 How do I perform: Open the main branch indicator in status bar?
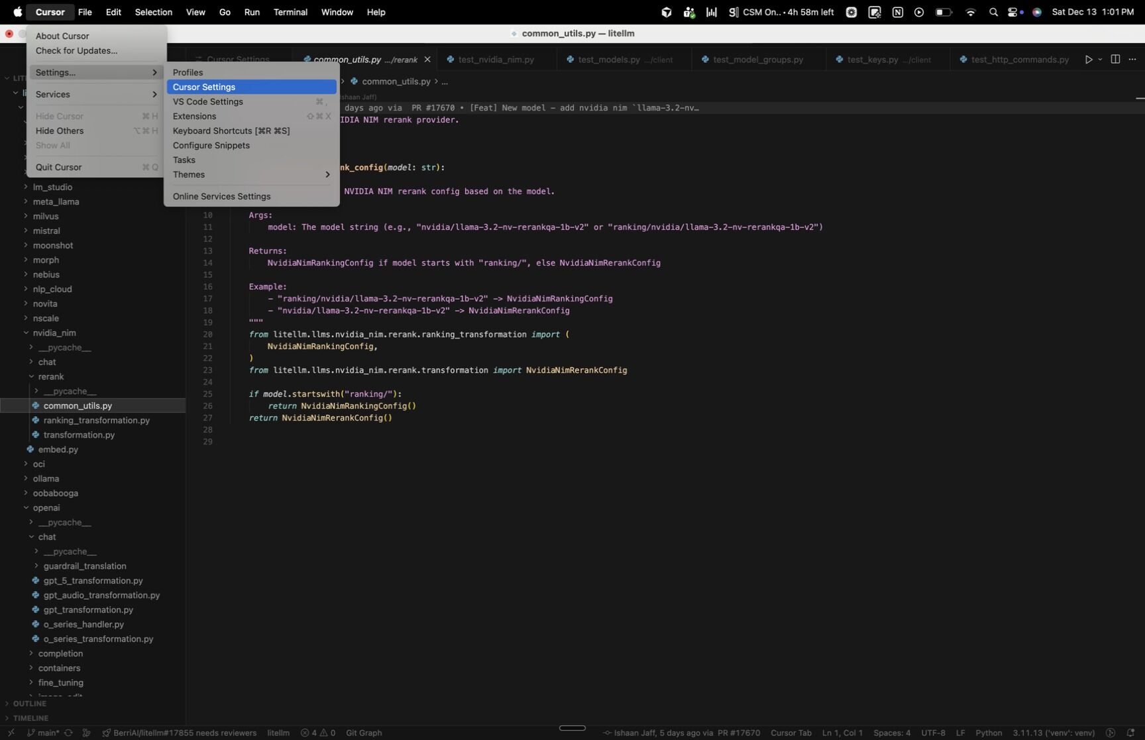pyautogui.click(x=43, y=733)
